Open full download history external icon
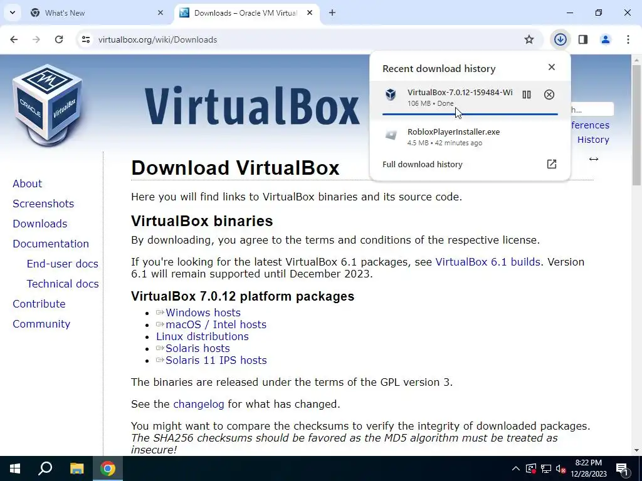 point(552,164)
